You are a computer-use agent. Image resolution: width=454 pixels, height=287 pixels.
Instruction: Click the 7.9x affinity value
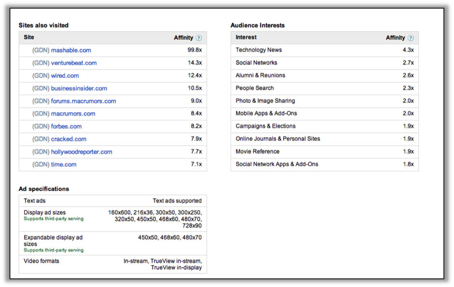[196, 139]
